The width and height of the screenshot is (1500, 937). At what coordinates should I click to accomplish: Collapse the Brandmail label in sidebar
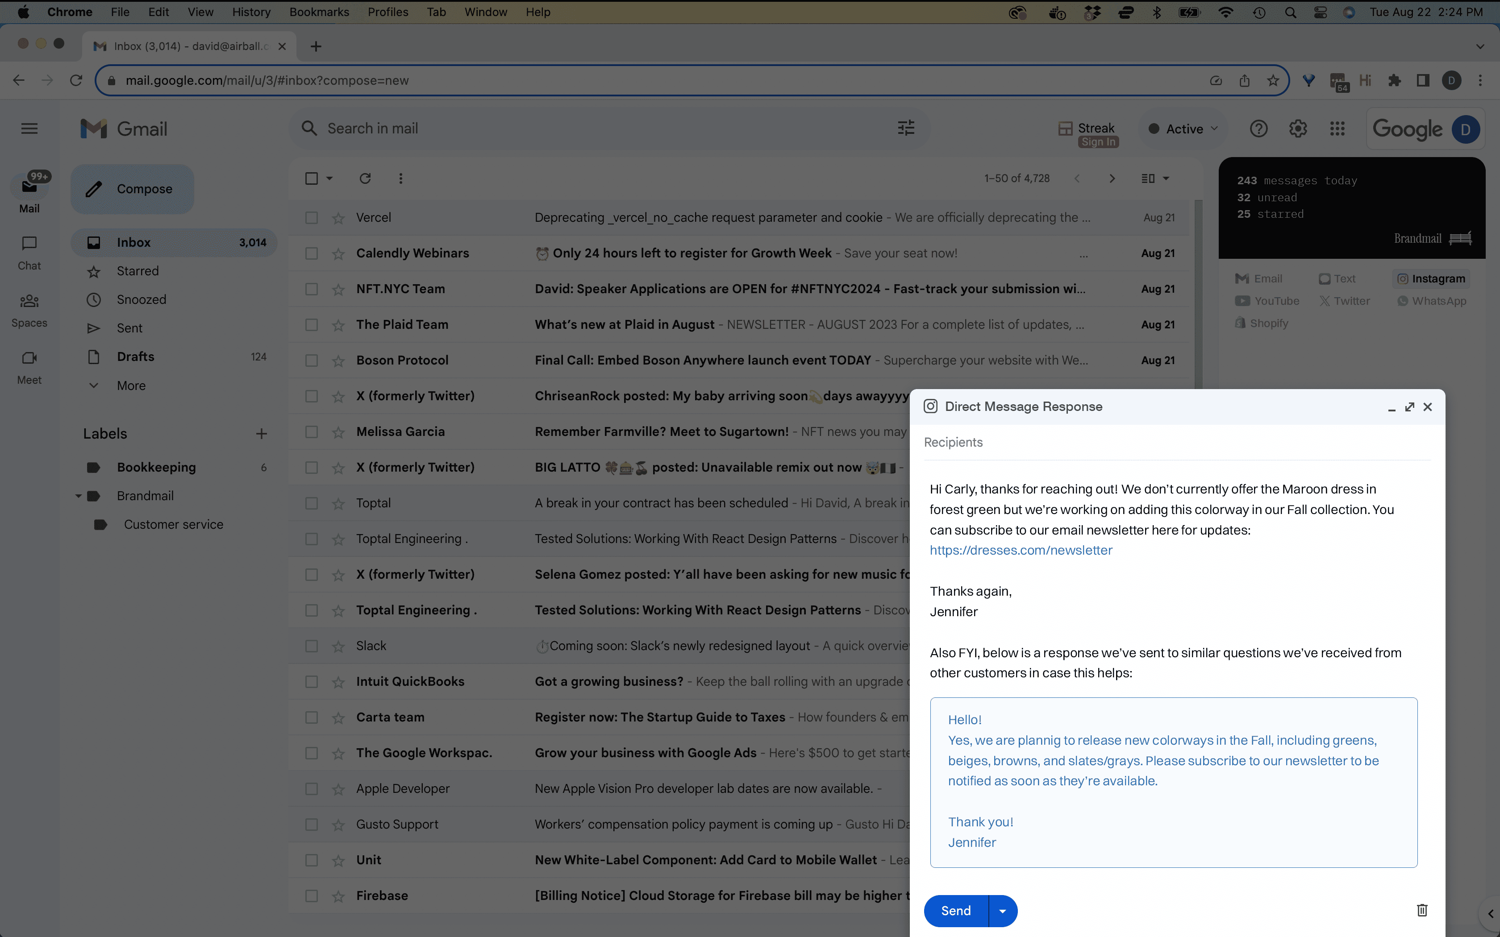78,496
